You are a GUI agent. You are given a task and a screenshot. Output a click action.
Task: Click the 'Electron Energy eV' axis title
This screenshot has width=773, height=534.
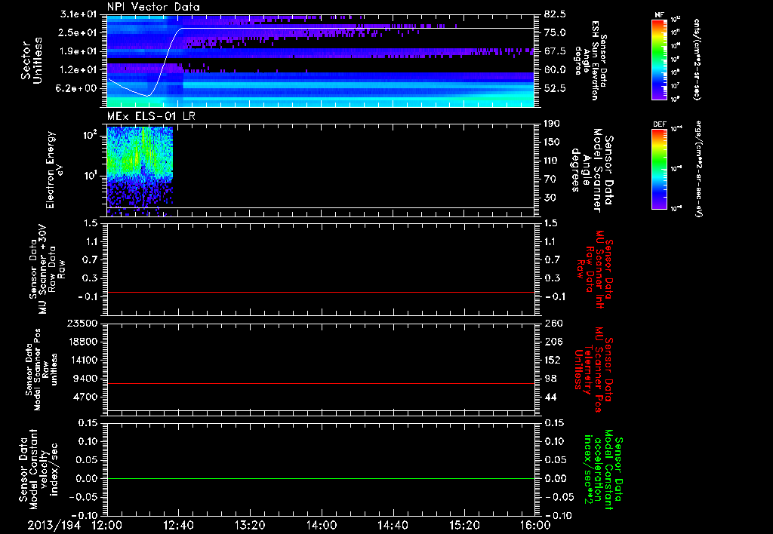[54, 170]
